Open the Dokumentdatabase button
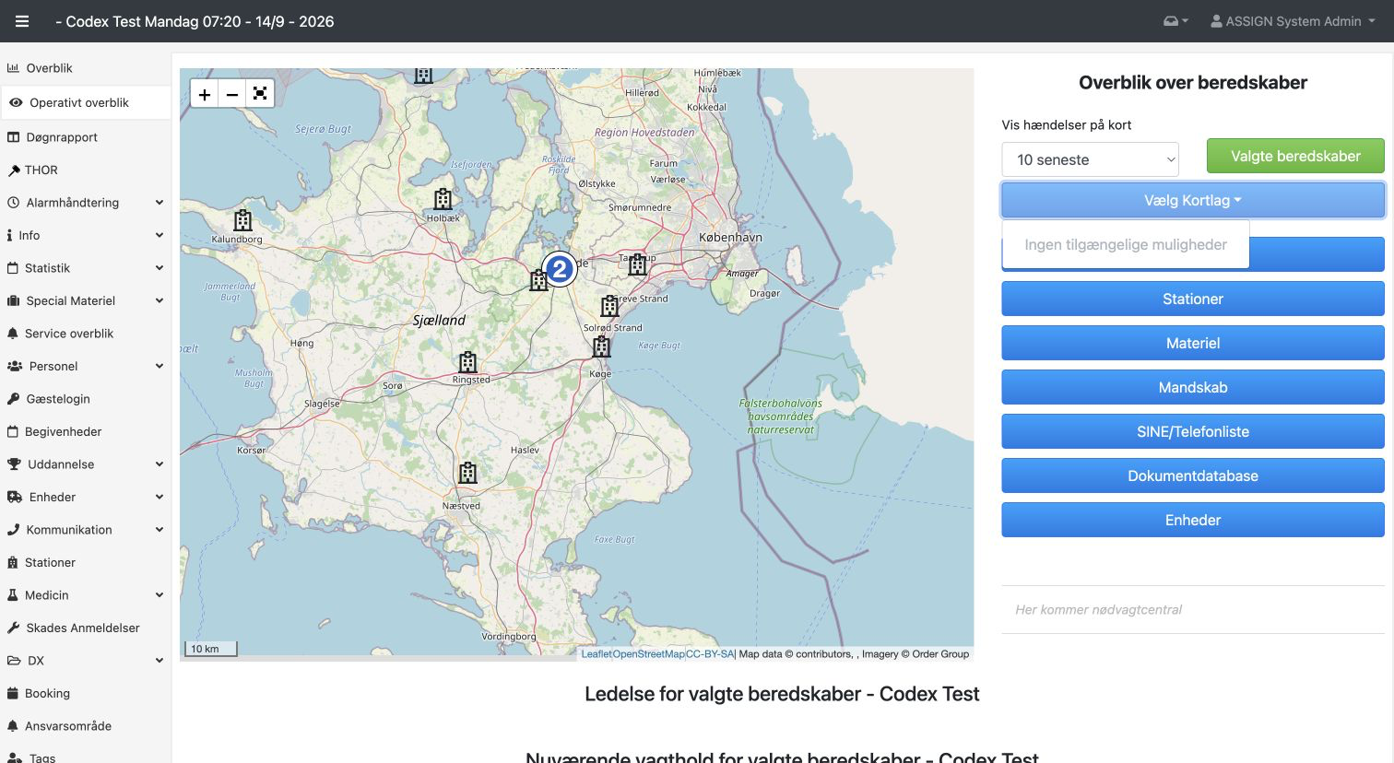This screenshot has width=1394, height=763. point(1193,475)
